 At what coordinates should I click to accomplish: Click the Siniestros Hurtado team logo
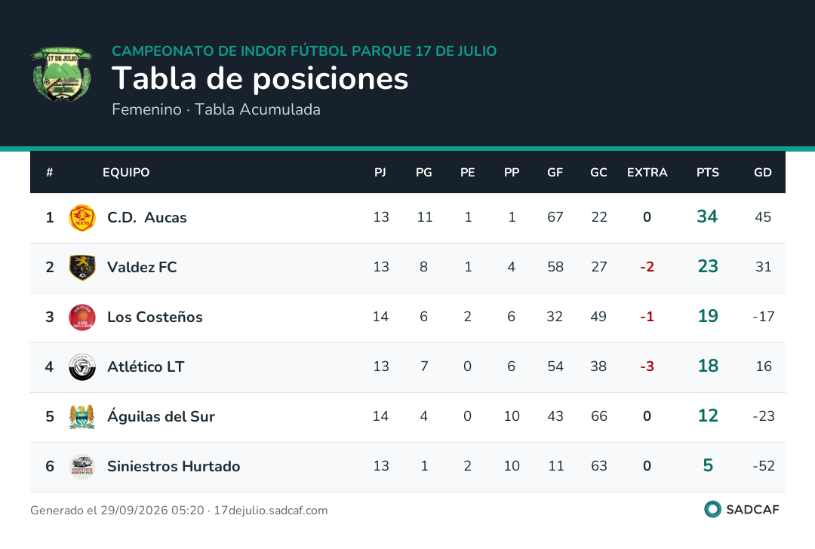tap(82, 466)
